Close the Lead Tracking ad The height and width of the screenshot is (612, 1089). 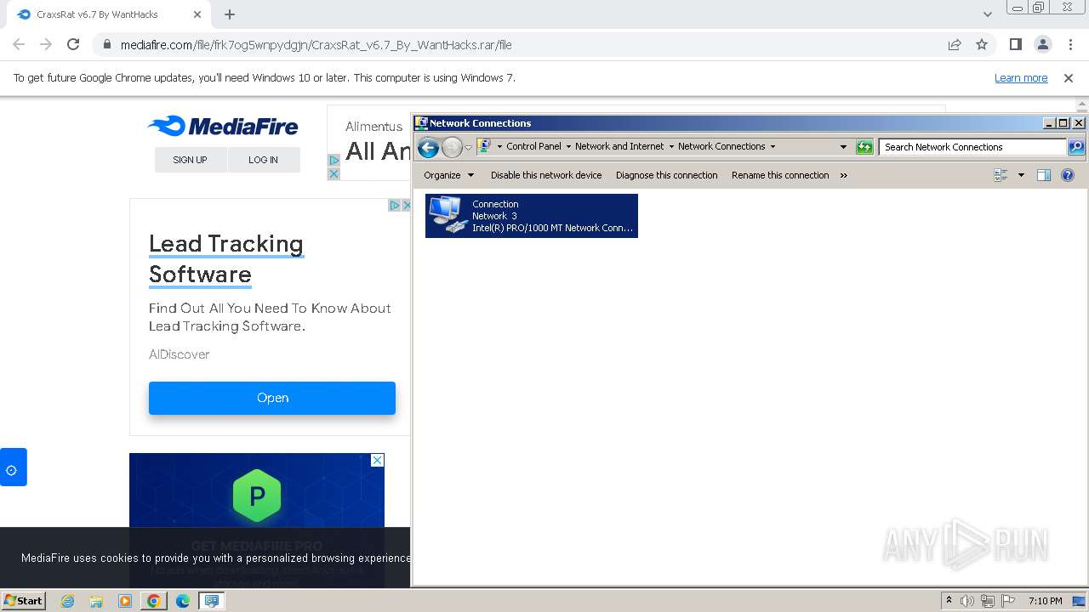(406, 205)
